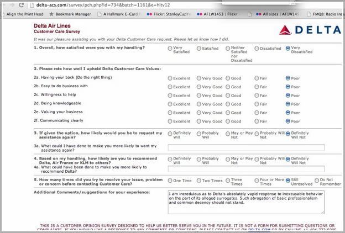Image resolution: width=345 pixels, height=233 pixels.
Task: Select Satisfied for question 1
Action: coord(198,48)
